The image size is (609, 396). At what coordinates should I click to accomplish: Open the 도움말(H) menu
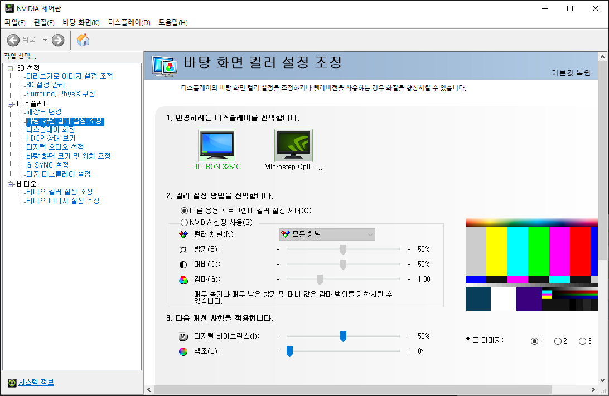[x=173, y=22]
